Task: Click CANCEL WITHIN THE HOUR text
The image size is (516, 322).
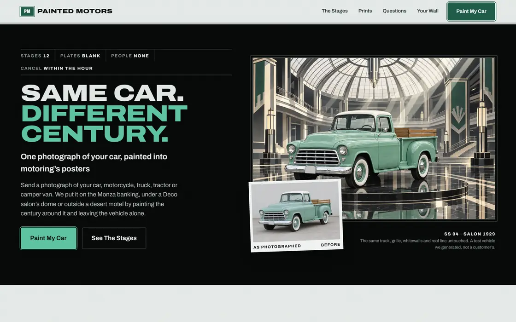Action: 57,69
